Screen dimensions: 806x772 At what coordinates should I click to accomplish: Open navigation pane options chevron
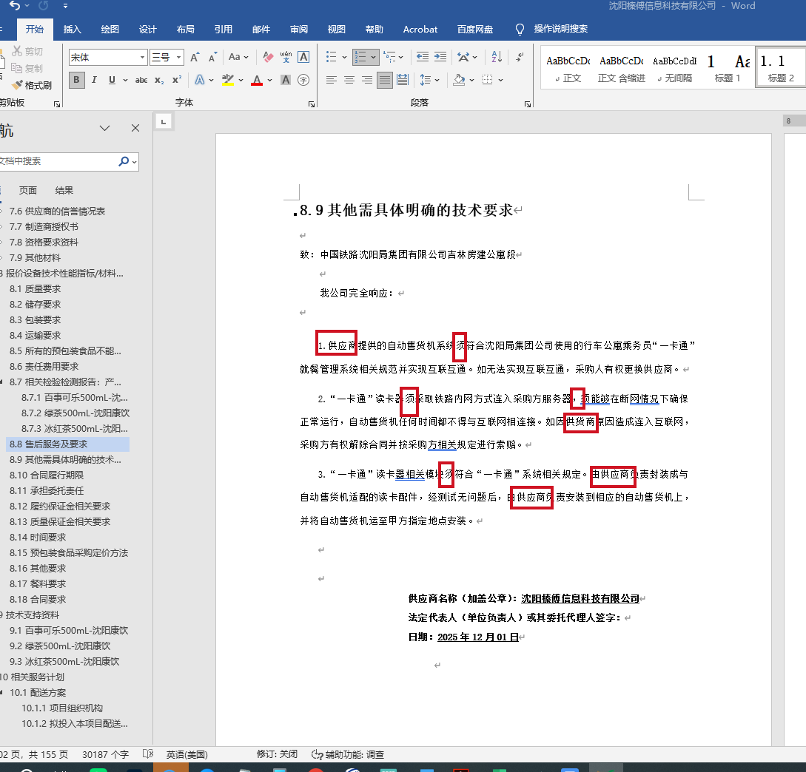pos(105,128)
